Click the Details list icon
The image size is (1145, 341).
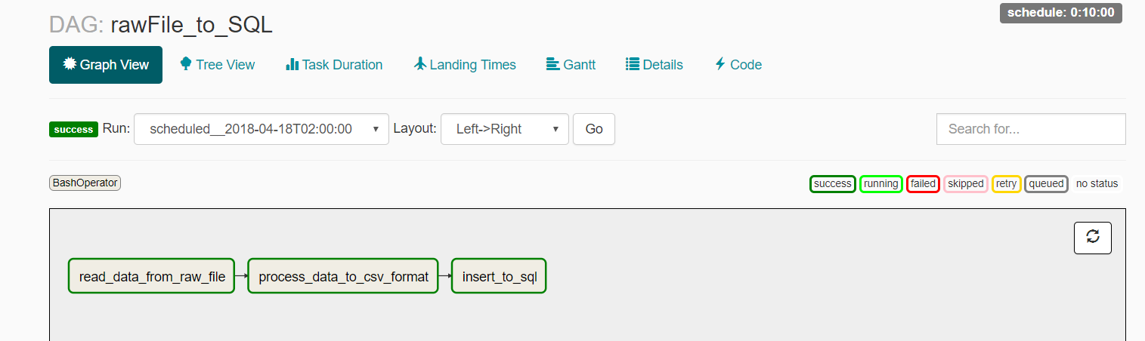click(x=633, y=64)
